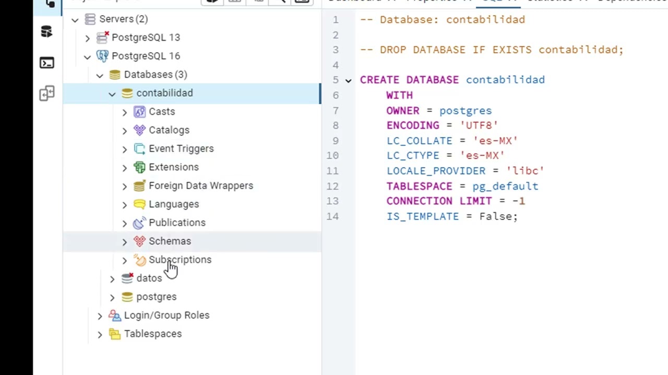Viewport: 668px width, 375px height.
Task: Click the PostgreSQL 16 elephant icon
Action: point(103,56)
